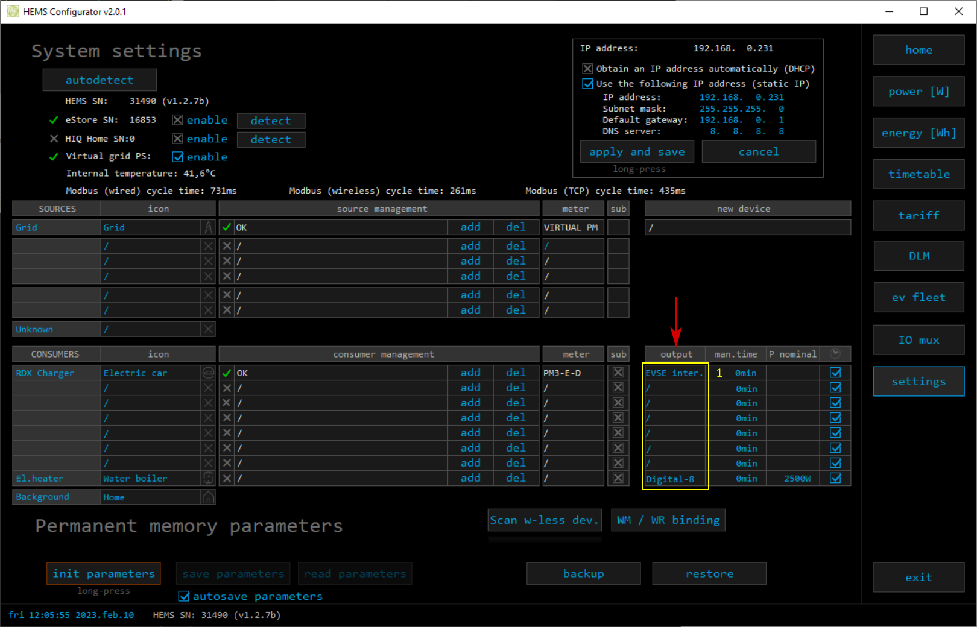This screenshot has height=627, width=977.
Task: Click the Electric car icon for RDX Charger
Action: tap(208, 373)
